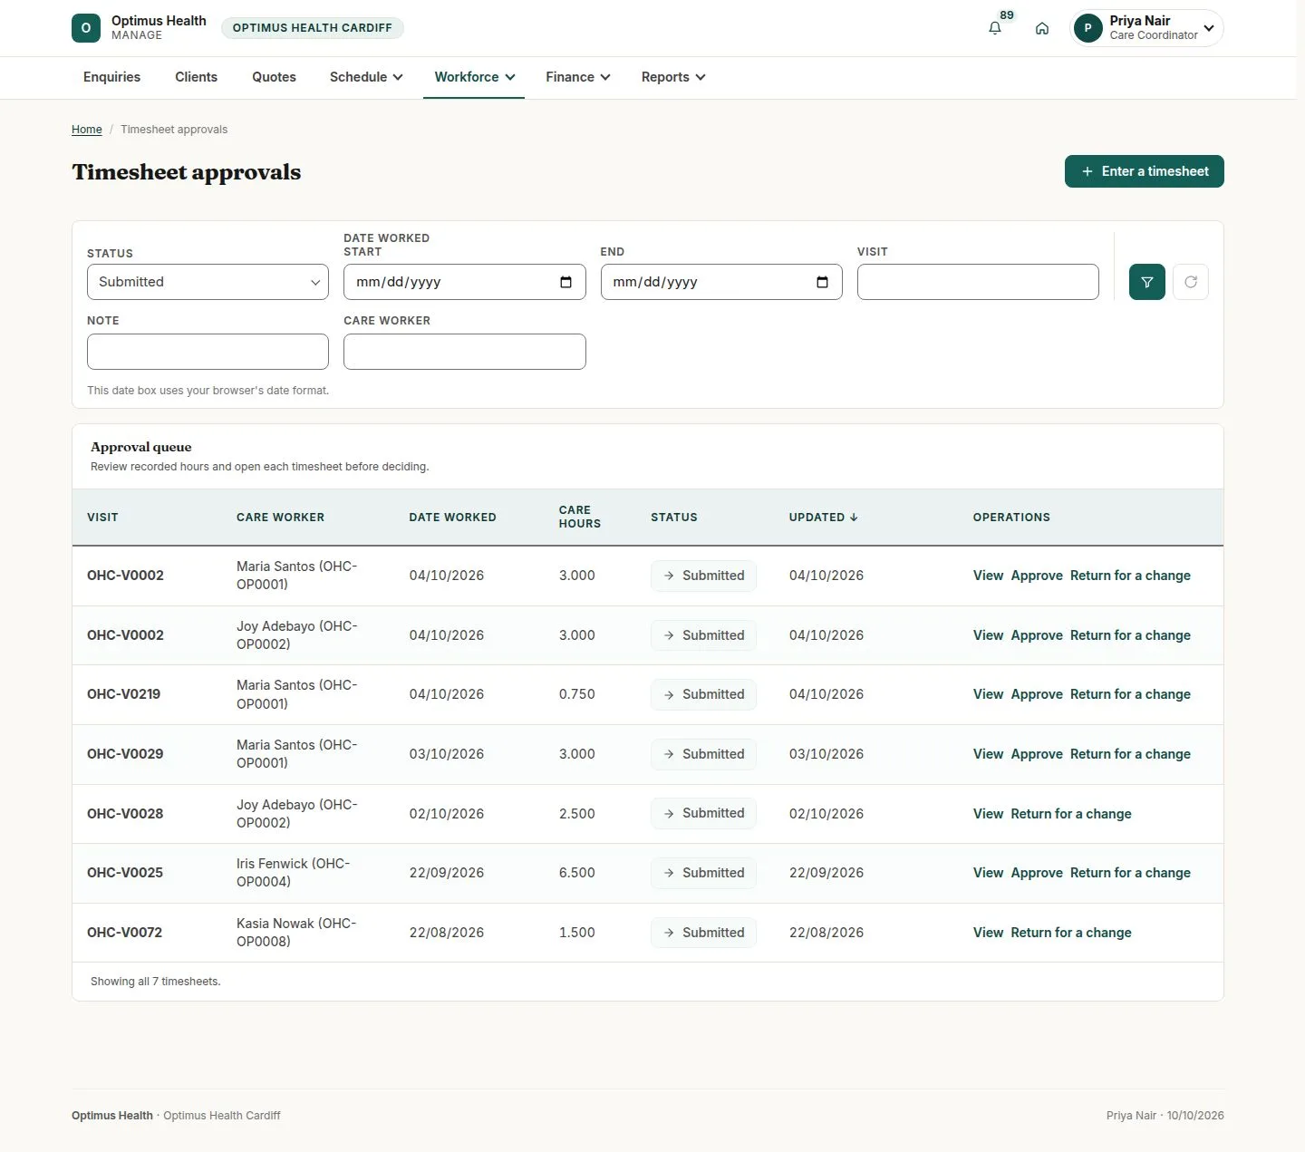Viewport: 1305px width, 1152px height.
Task: Click the 6.500 care hours value
Action: click(577, 873)
